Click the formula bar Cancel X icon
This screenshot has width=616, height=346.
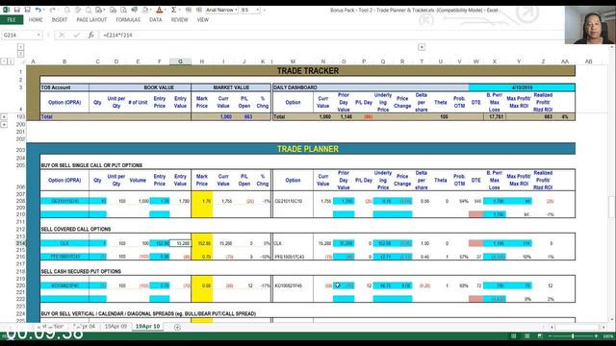tap(62, 35)
